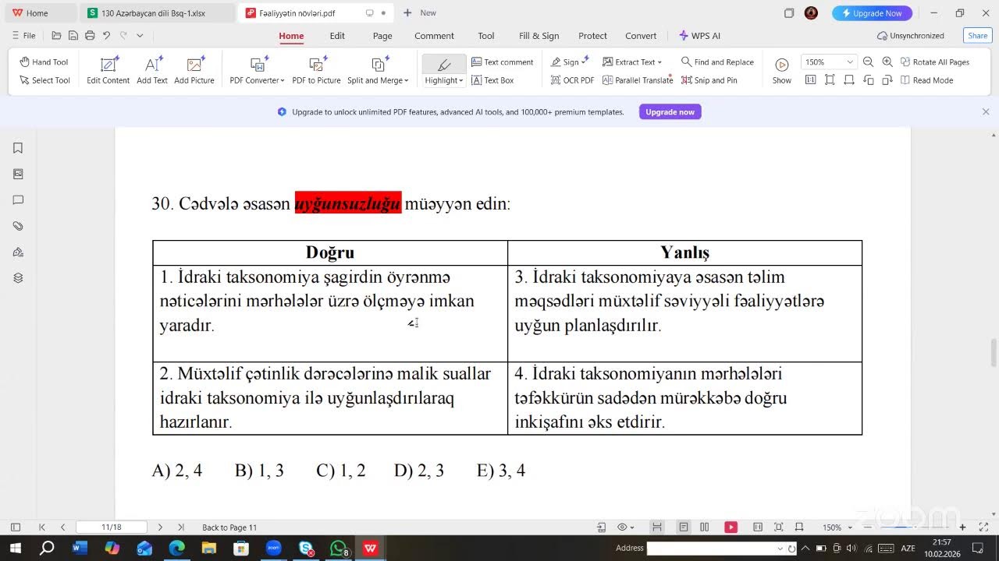Open the bookmarks sidebar panel

point(18,148)
